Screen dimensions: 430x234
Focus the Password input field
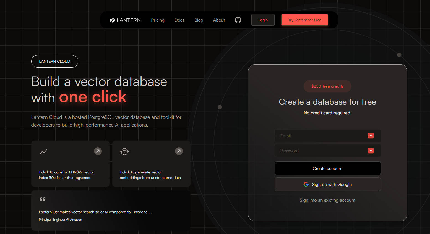pos(321,151)
